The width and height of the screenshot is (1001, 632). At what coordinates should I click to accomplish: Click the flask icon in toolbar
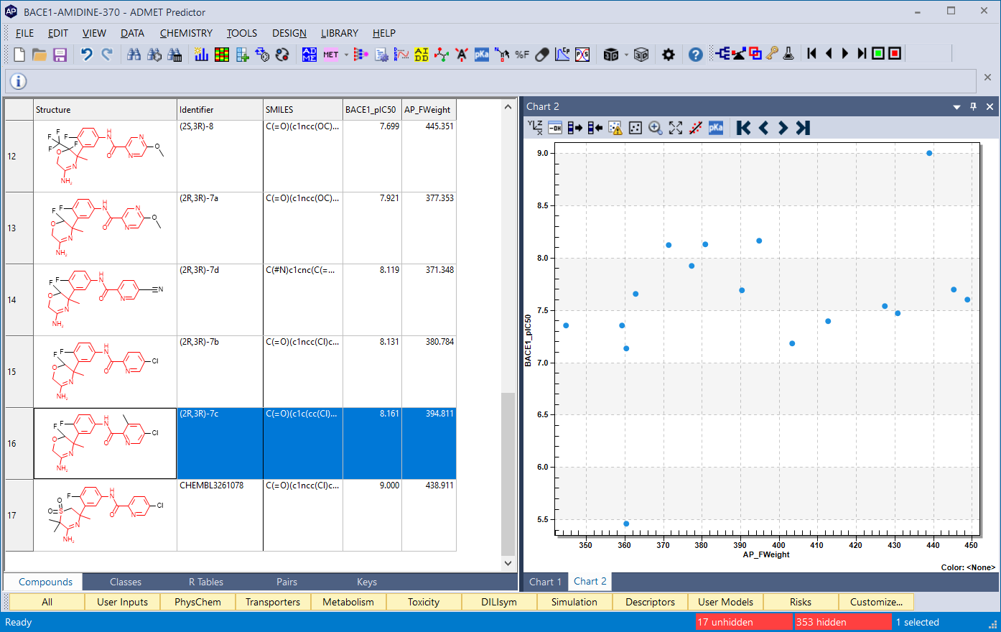[x=788, y=54]
